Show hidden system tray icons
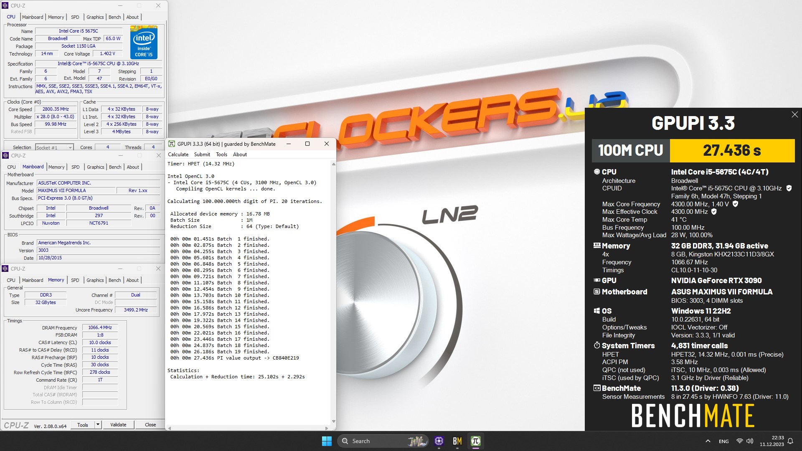The width and height of the screenshot is (802, 451). tap(708, 441)
